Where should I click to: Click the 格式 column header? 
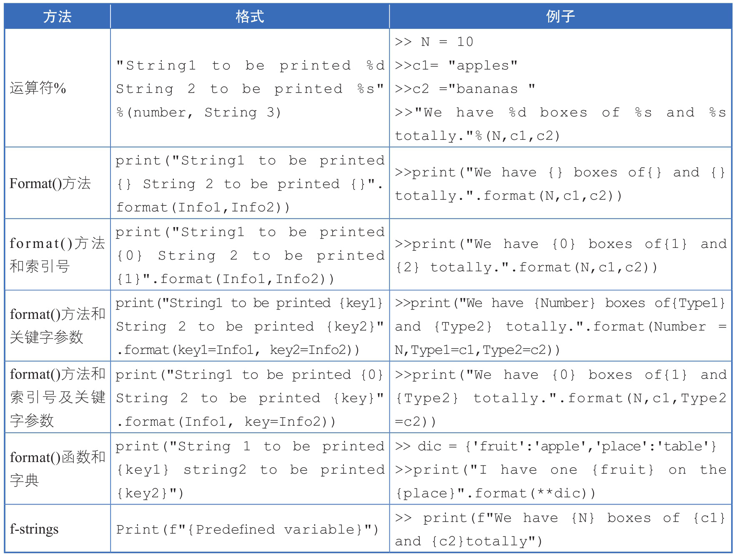pyautogui.click(x=250, y=17)
